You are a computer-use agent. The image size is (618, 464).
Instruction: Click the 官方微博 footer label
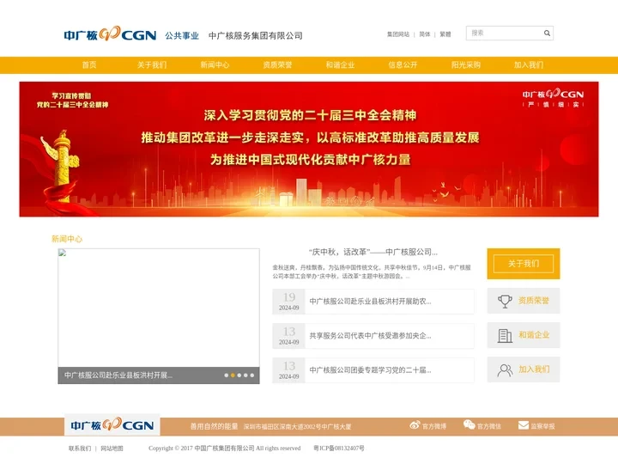(434, 426)
